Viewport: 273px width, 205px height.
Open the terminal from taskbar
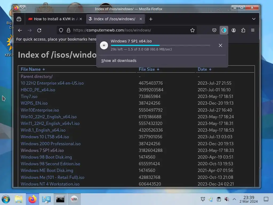[x=60, y=199]
